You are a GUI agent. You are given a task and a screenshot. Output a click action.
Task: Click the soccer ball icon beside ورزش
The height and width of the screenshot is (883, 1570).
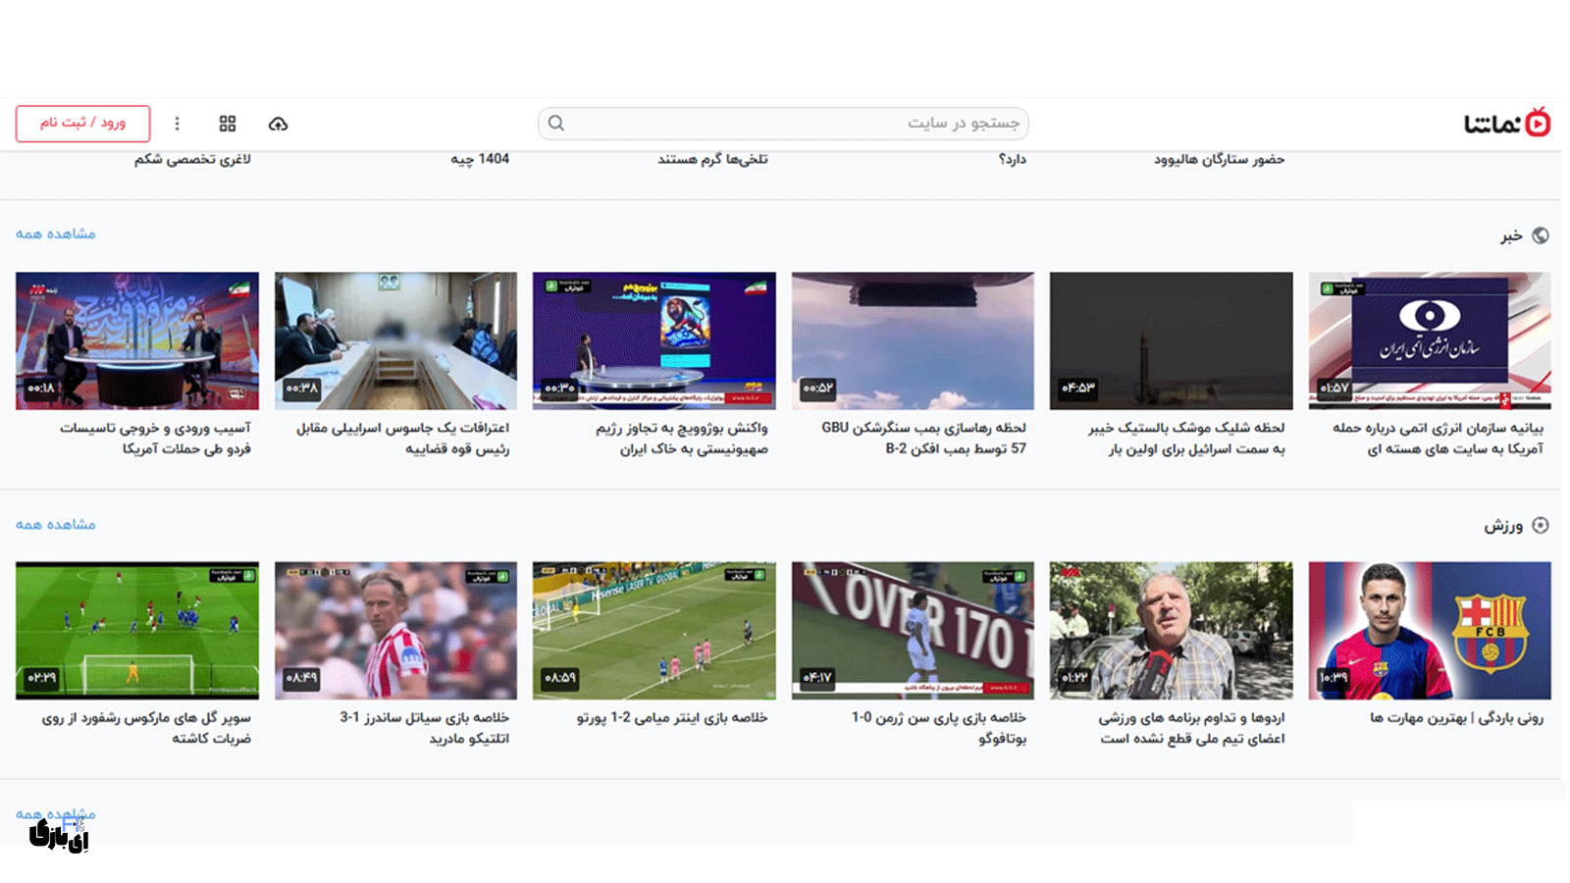click(1541, 526)
